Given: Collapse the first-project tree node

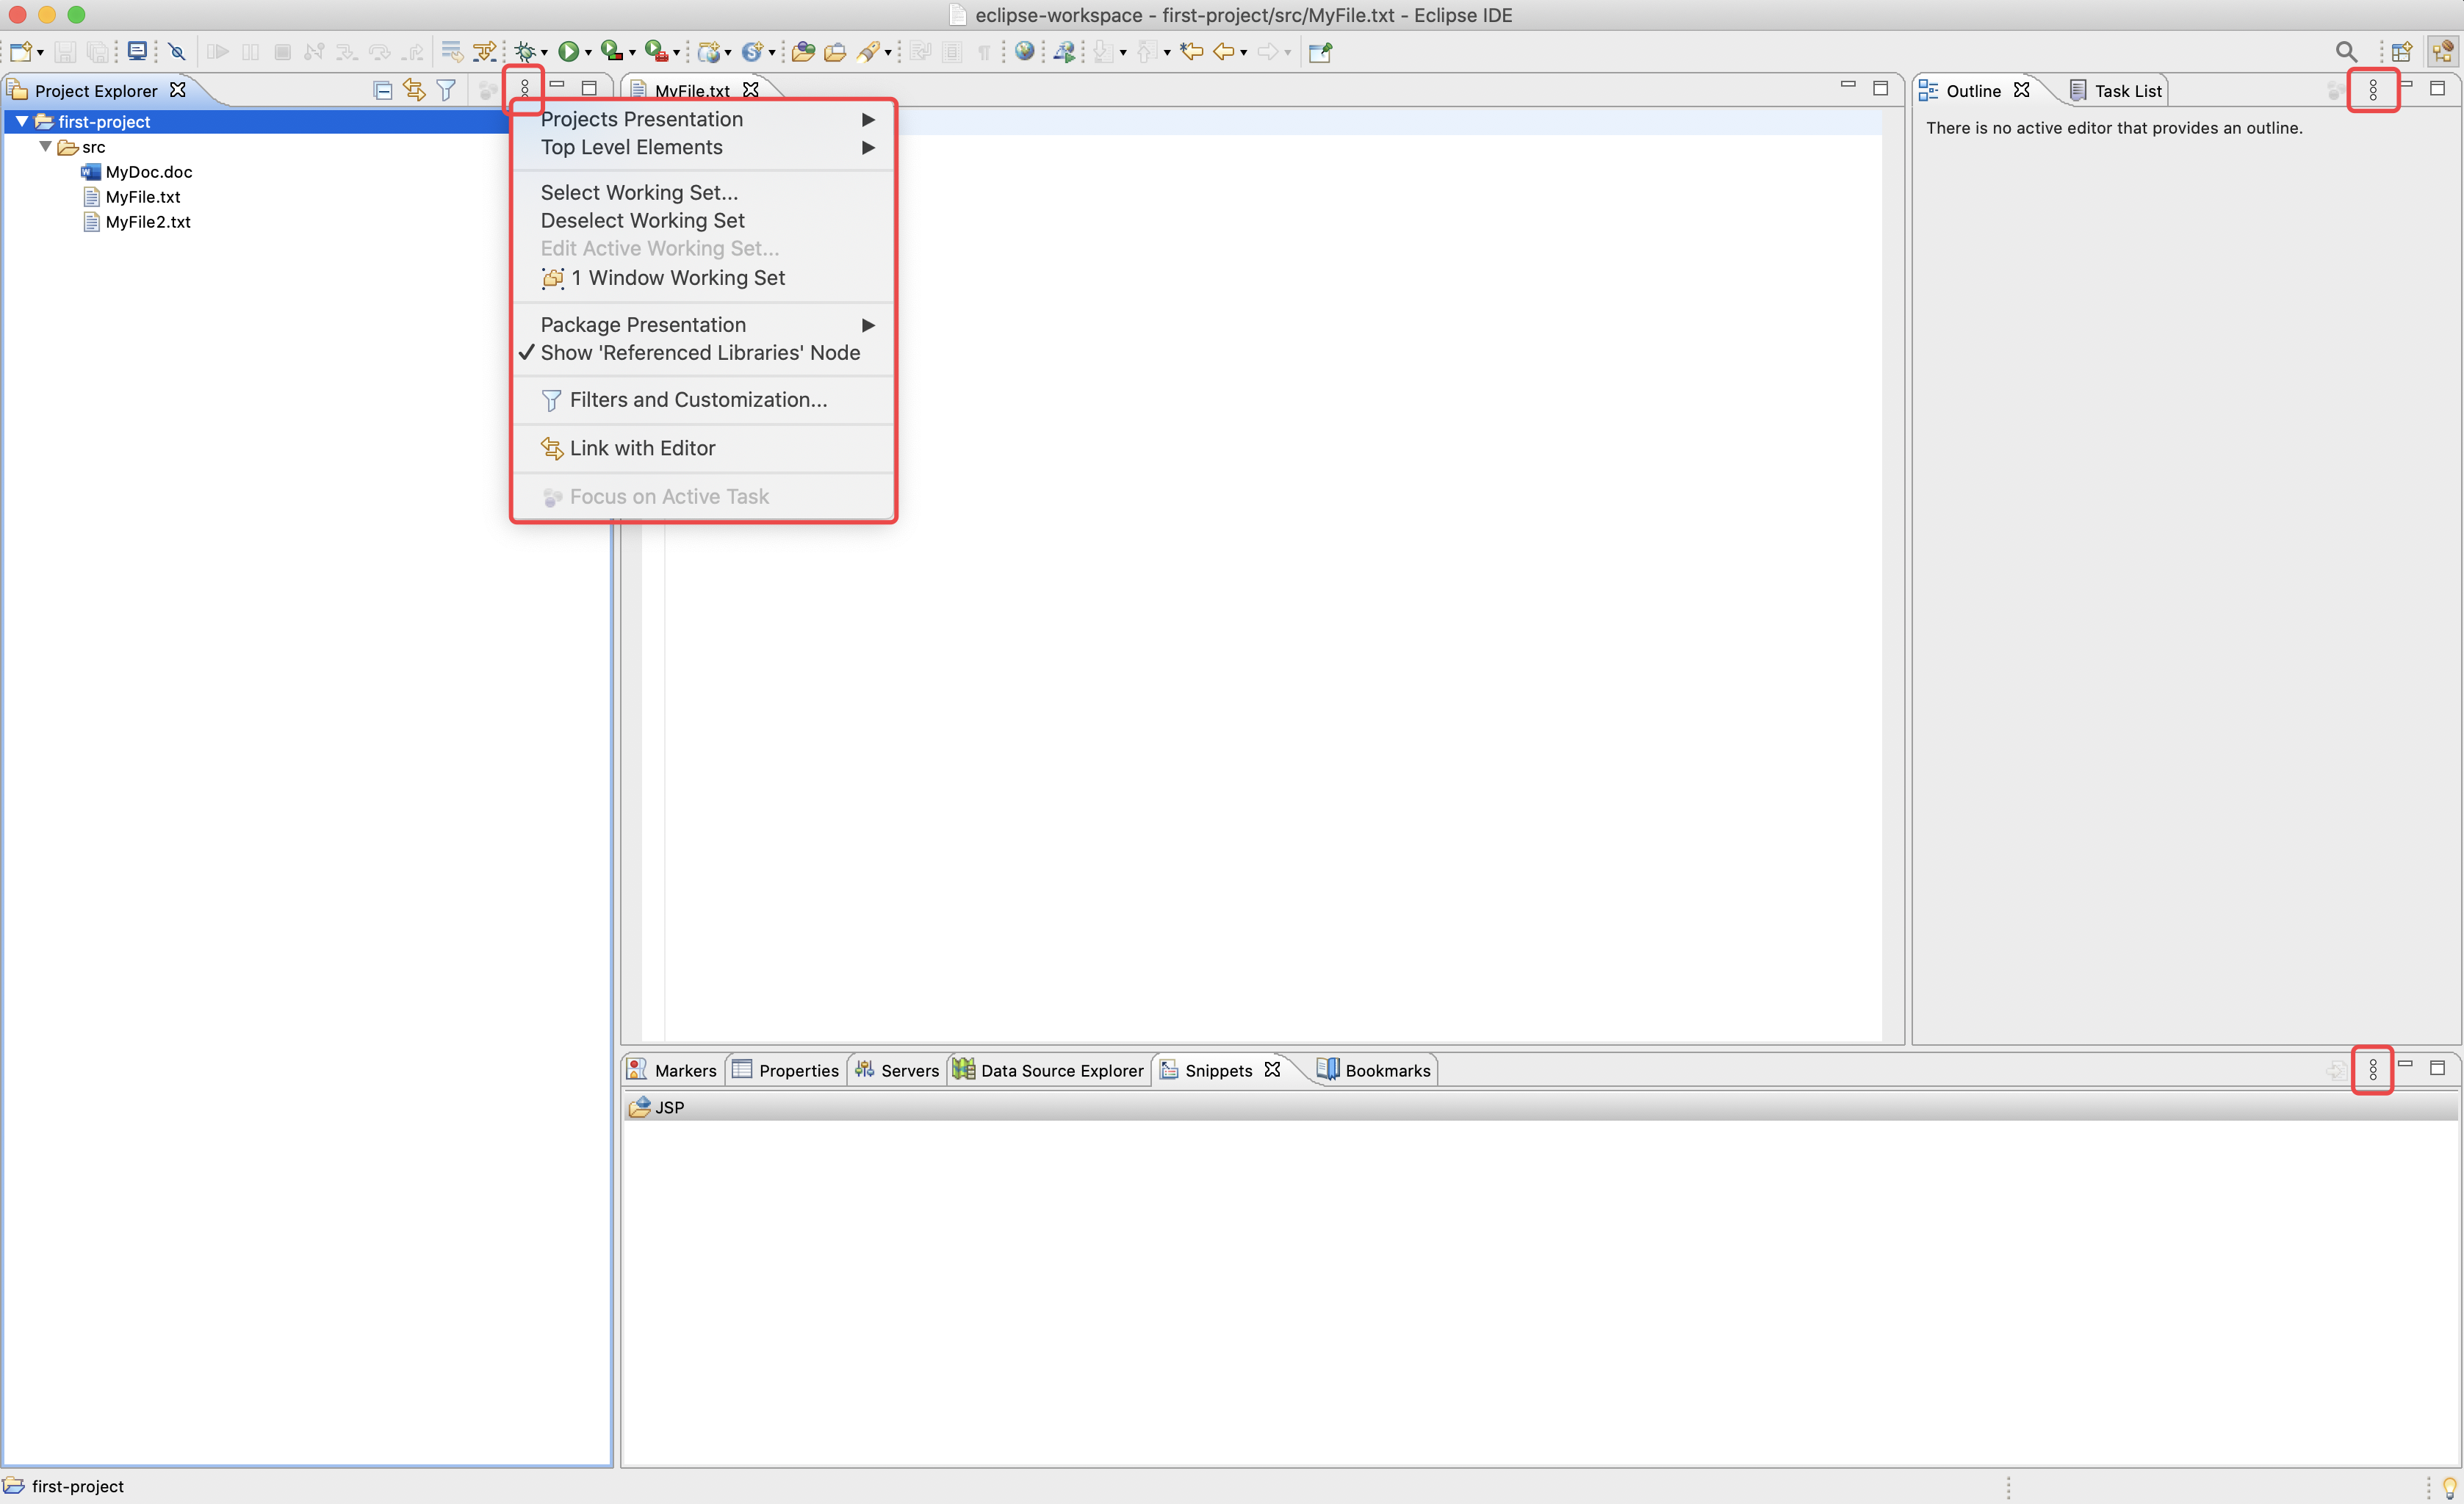Looking at the screenshot, I should [x=22, y=121].
